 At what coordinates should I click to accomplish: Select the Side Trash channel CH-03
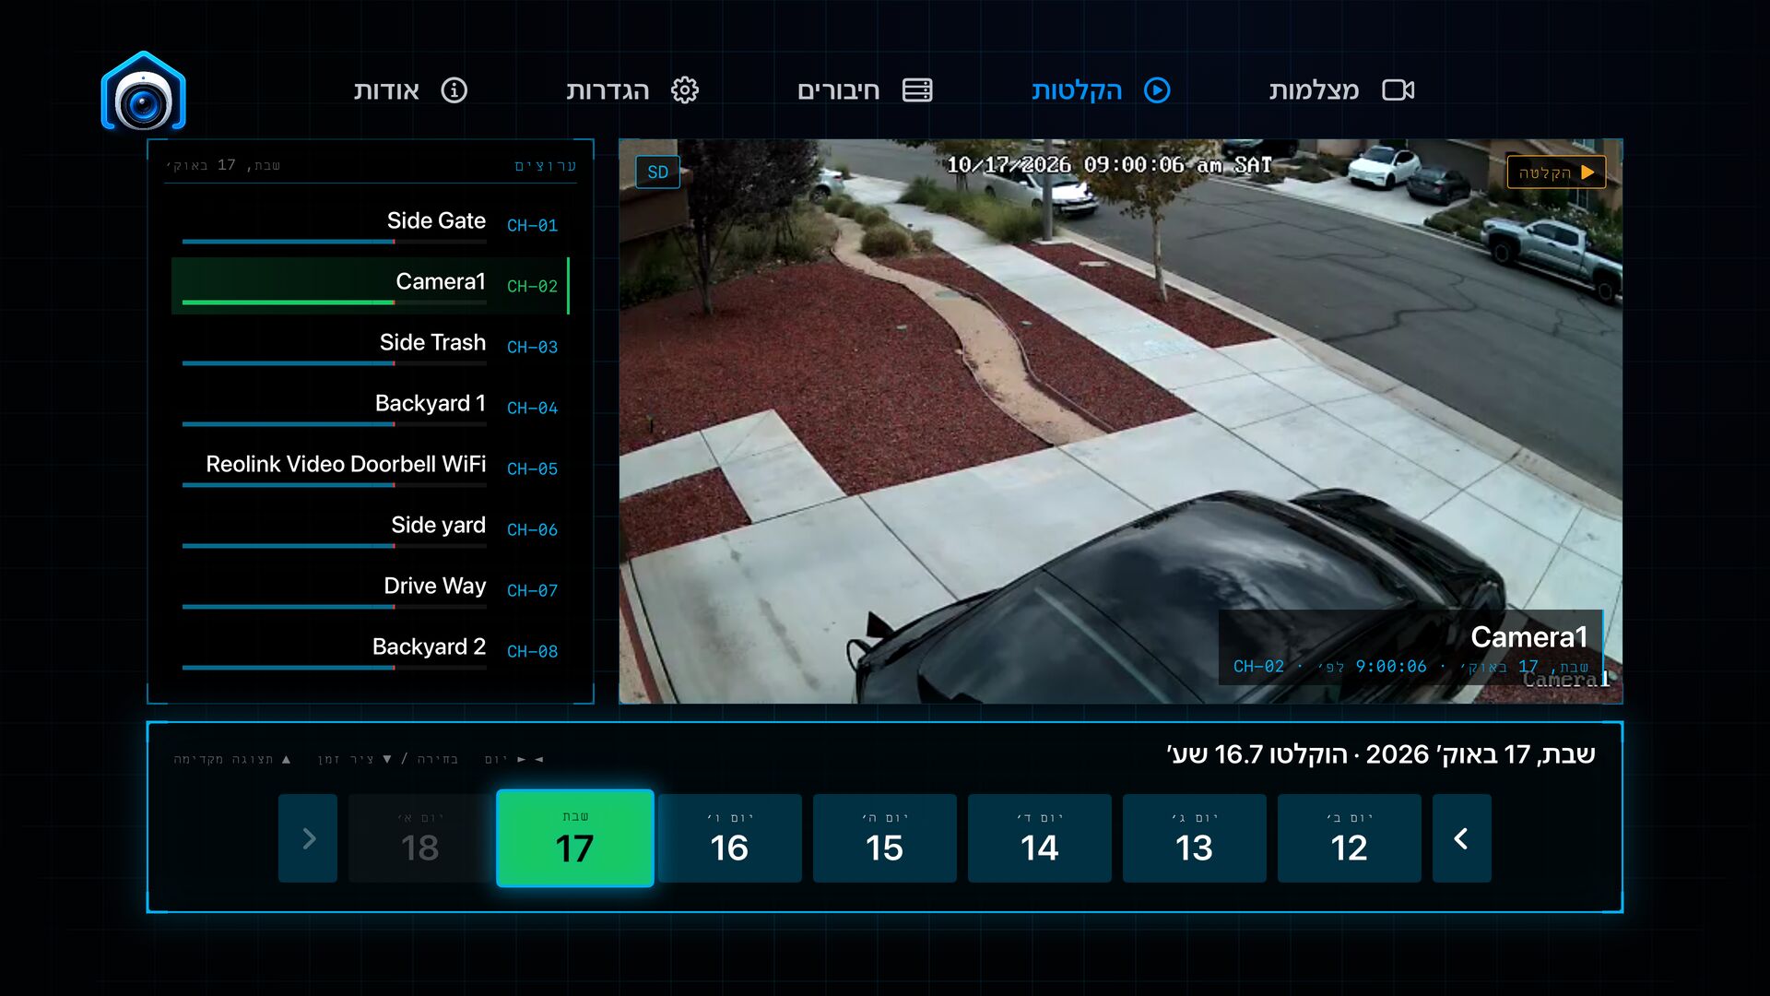(x=370, y=347)
